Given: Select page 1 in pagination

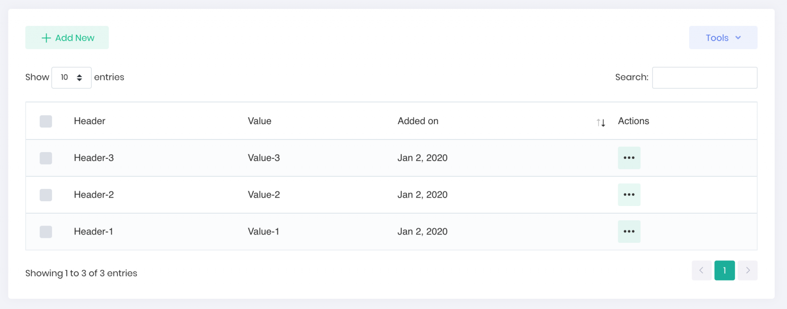Looking at the screenshot, I should [x=725, y=270].
